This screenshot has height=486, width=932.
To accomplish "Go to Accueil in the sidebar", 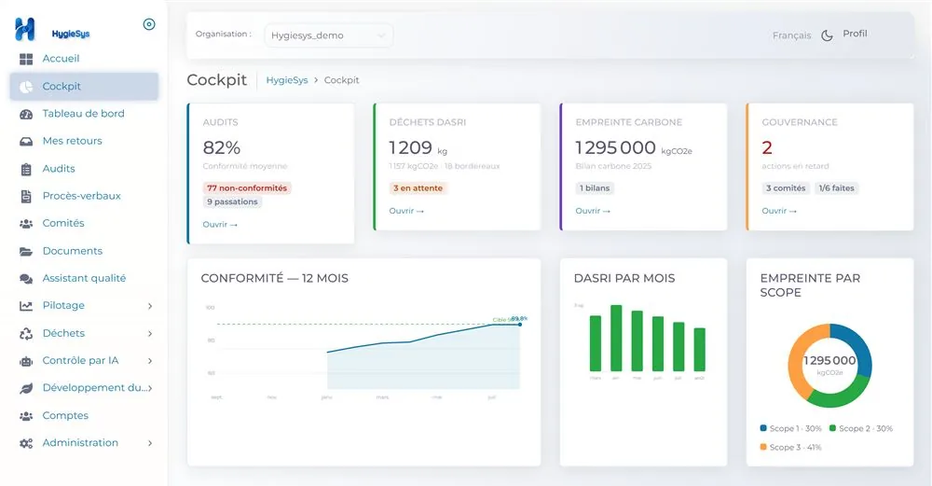I will 85,59.
